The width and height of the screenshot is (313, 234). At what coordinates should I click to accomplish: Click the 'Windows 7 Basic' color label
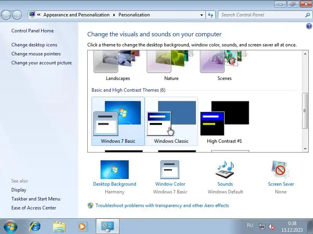coord(170,192)
